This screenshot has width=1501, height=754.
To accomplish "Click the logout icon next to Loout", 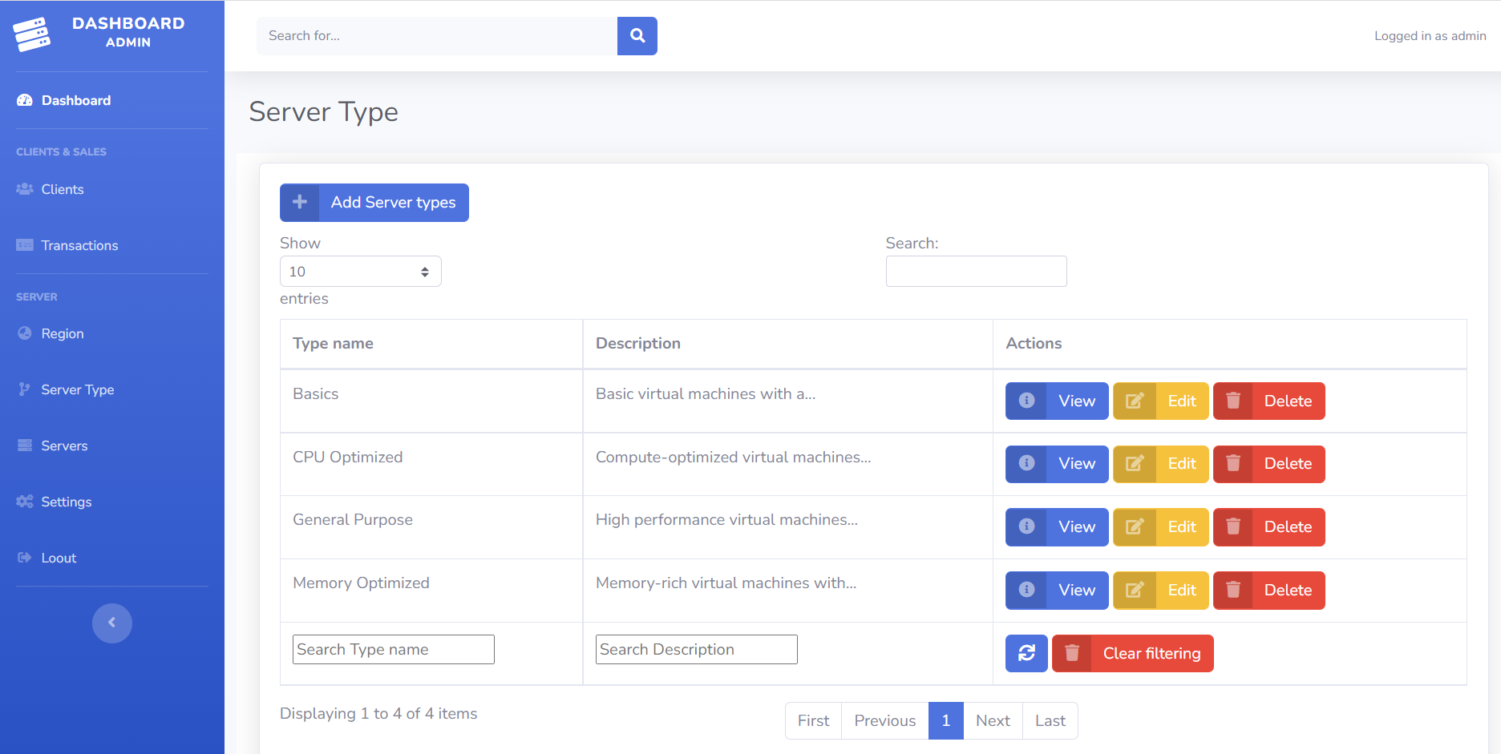I will tap(23, 557).
